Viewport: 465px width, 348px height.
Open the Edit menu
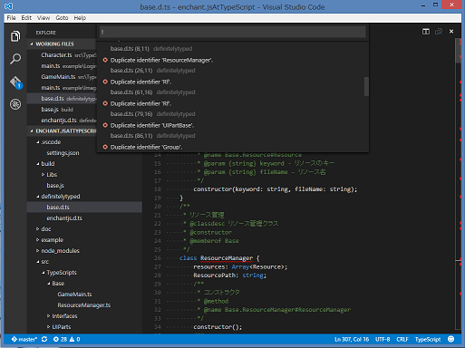click(26, 18)
